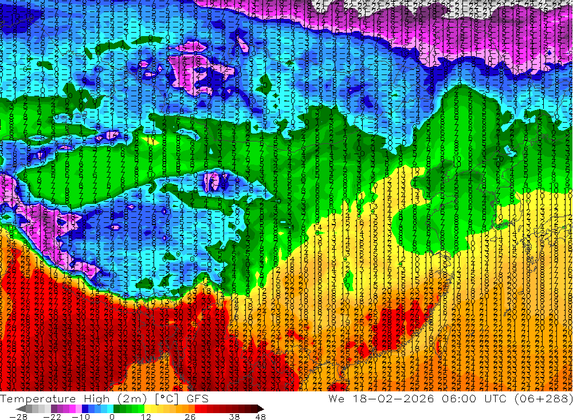573x420 pixels.
Task: Click the '48' legend label
Action: [x=261, y=417]
